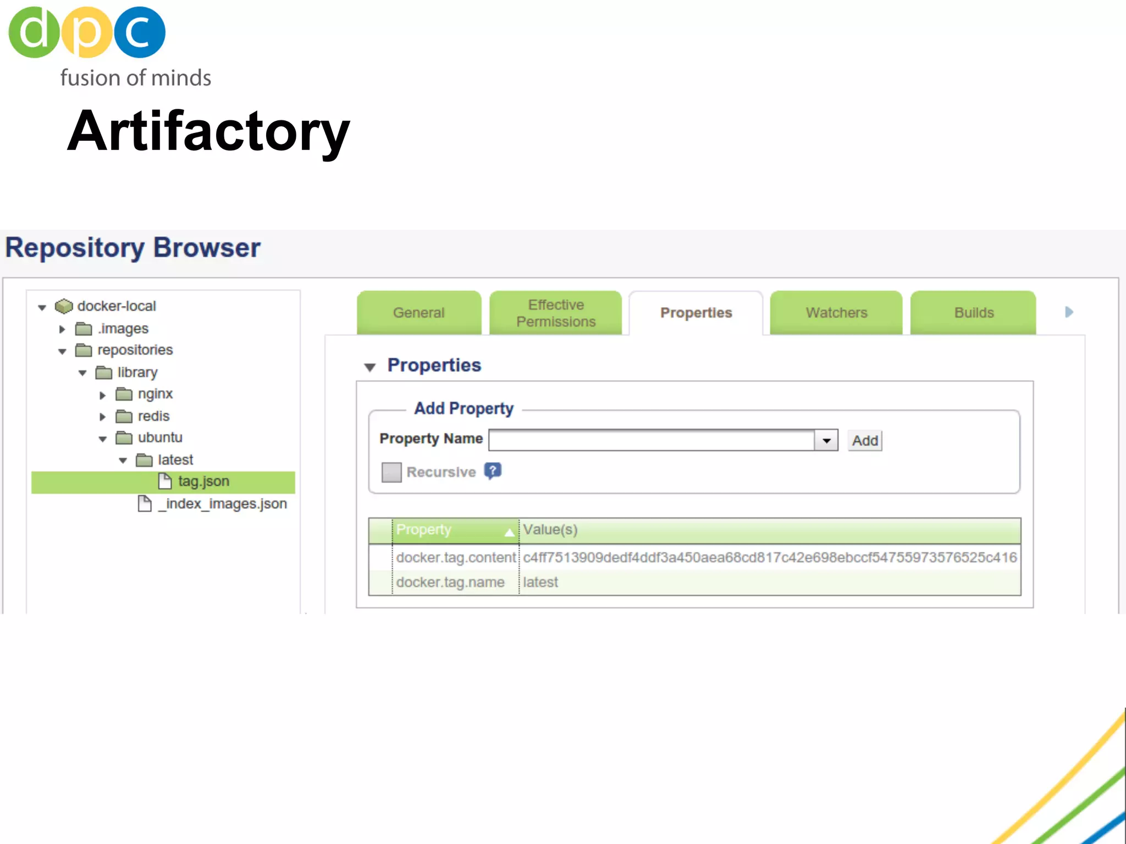Expand the redis folder node

(x=102, y=417)
